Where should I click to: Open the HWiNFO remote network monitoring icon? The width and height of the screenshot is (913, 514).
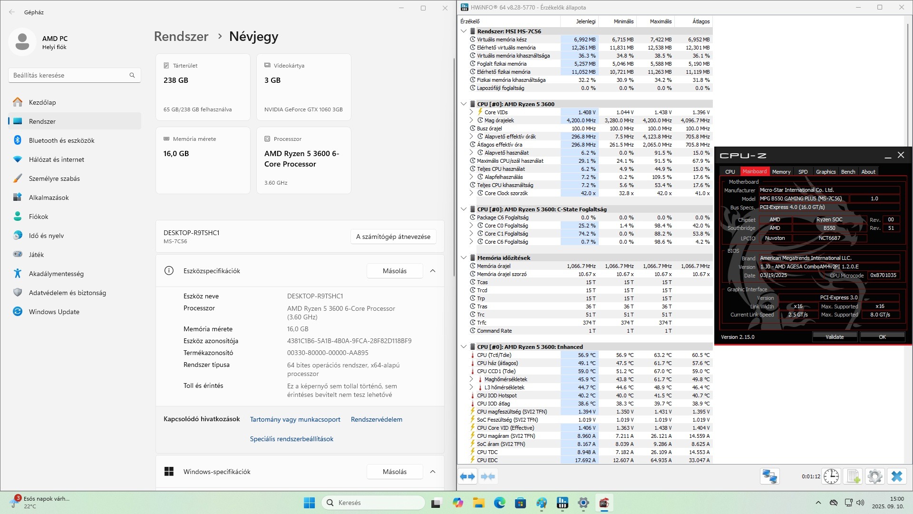click(x=769, y=476)
